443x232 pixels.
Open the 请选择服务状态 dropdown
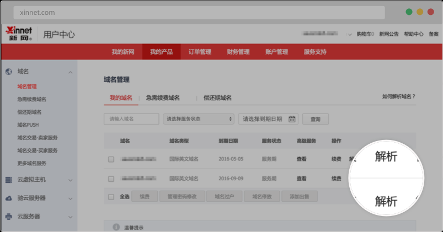pos(199,119)
